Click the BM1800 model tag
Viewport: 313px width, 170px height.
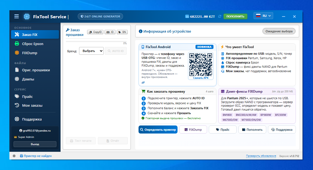pyautogui.click(x=227, y=115)
